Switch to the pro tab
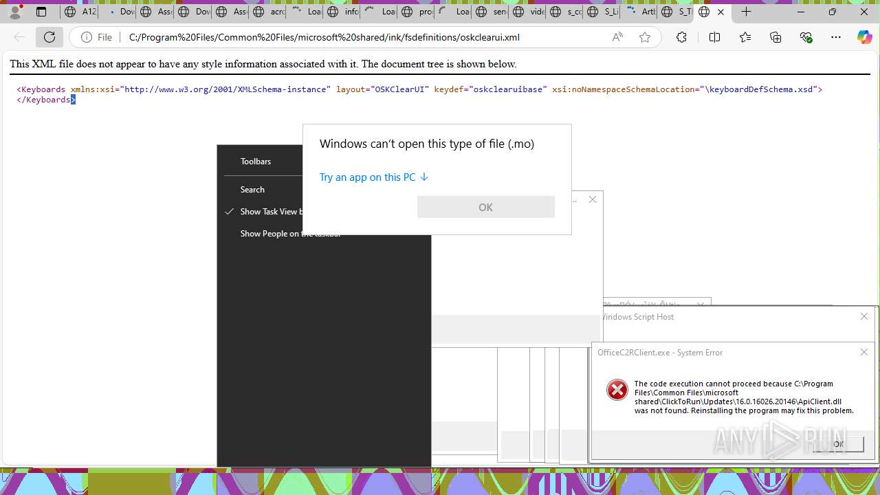The image size is (880, 495). pyautogui.click(x=417, y=12)
